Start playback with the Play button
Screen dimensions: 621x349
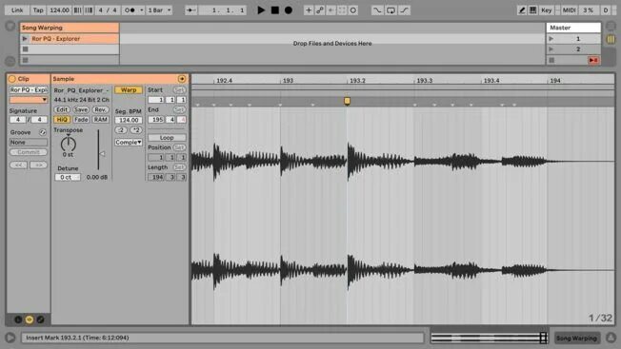pyautogui.click(x=261, y=10)
